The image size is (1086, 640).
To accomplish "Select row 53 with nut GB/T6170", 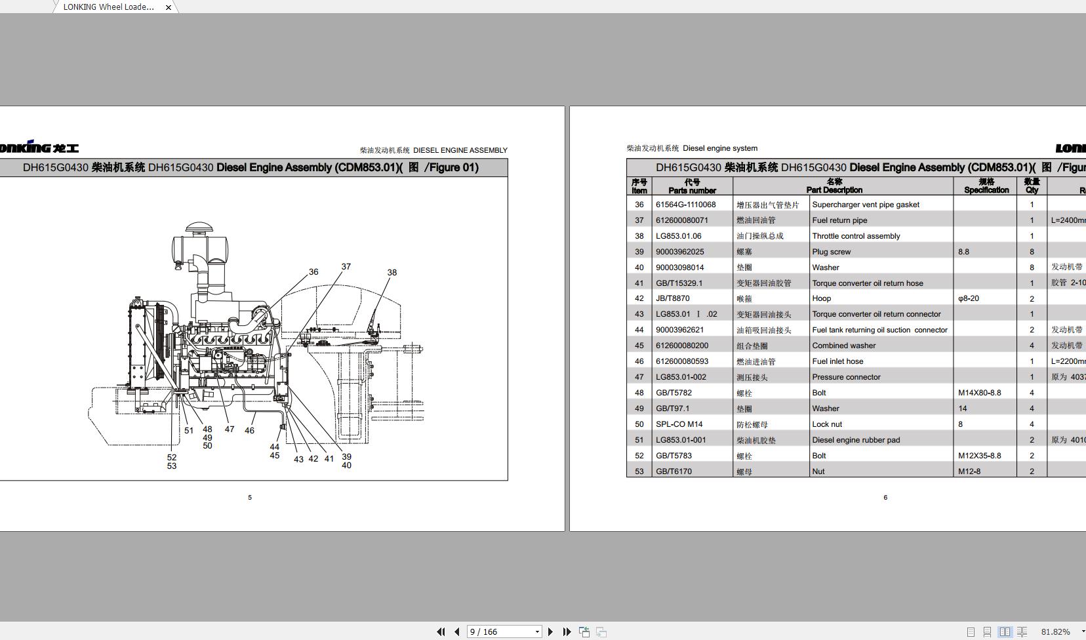I will point(820,471).
